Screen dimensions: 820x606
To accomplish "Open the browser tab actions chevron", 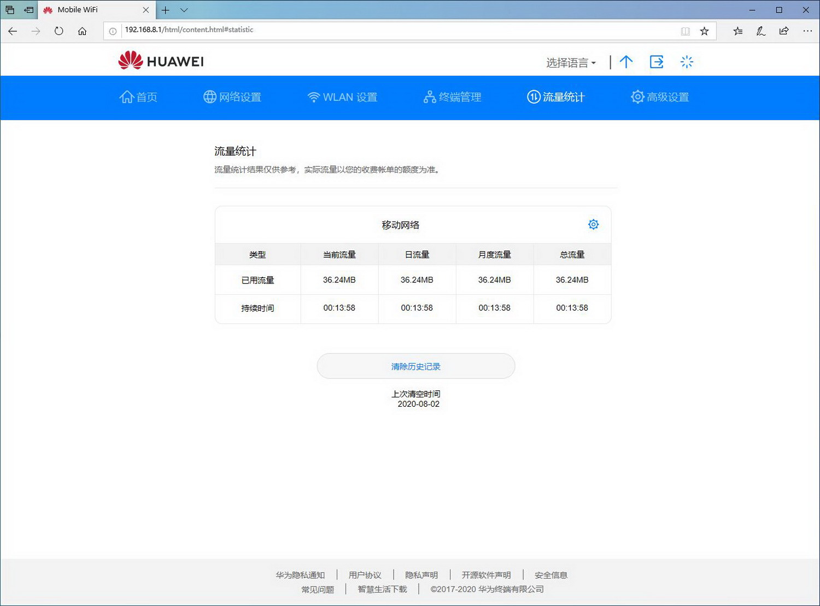I will (184, 10).
